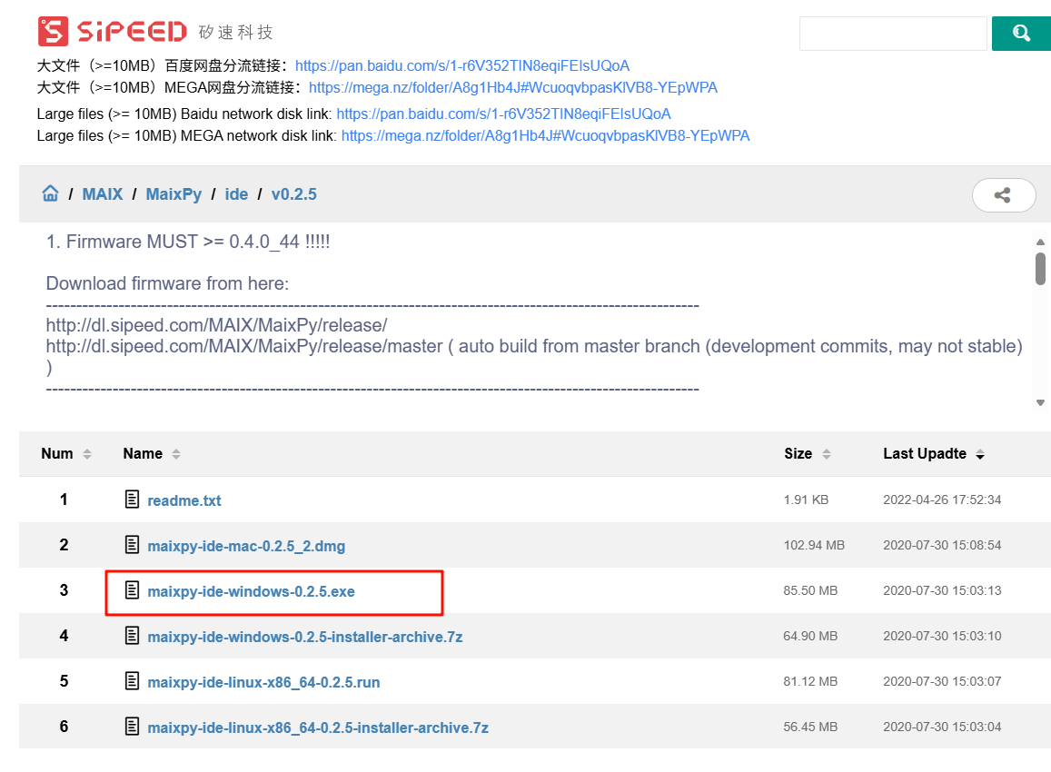Click the 85.50 MB size cell
Viewport: 1051px width, 772px height.
[x=810, y=590]
